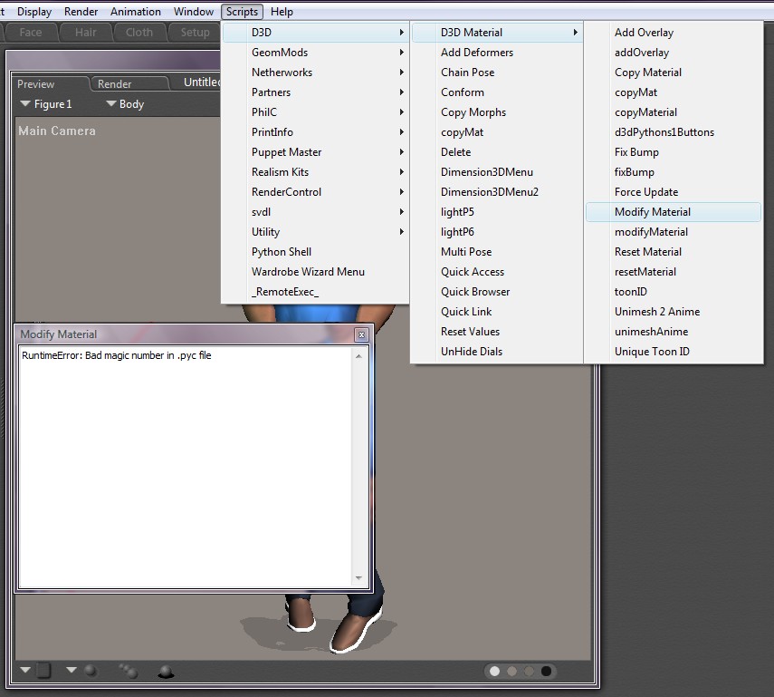This screenshot has width=774, height=697.
Task: Select the white background color dot
Action: [x=494, y=672]
